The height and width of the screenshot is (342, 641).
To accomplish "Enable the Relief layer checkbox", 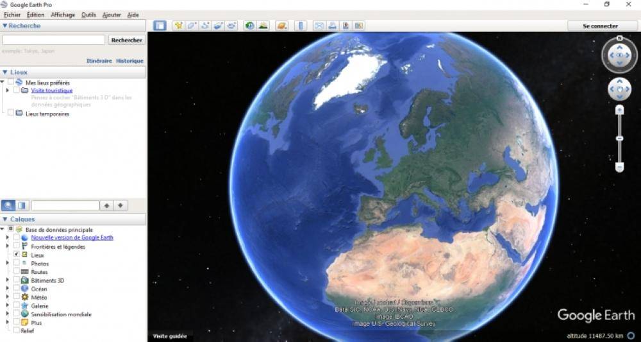I will [x=17, y=330].
